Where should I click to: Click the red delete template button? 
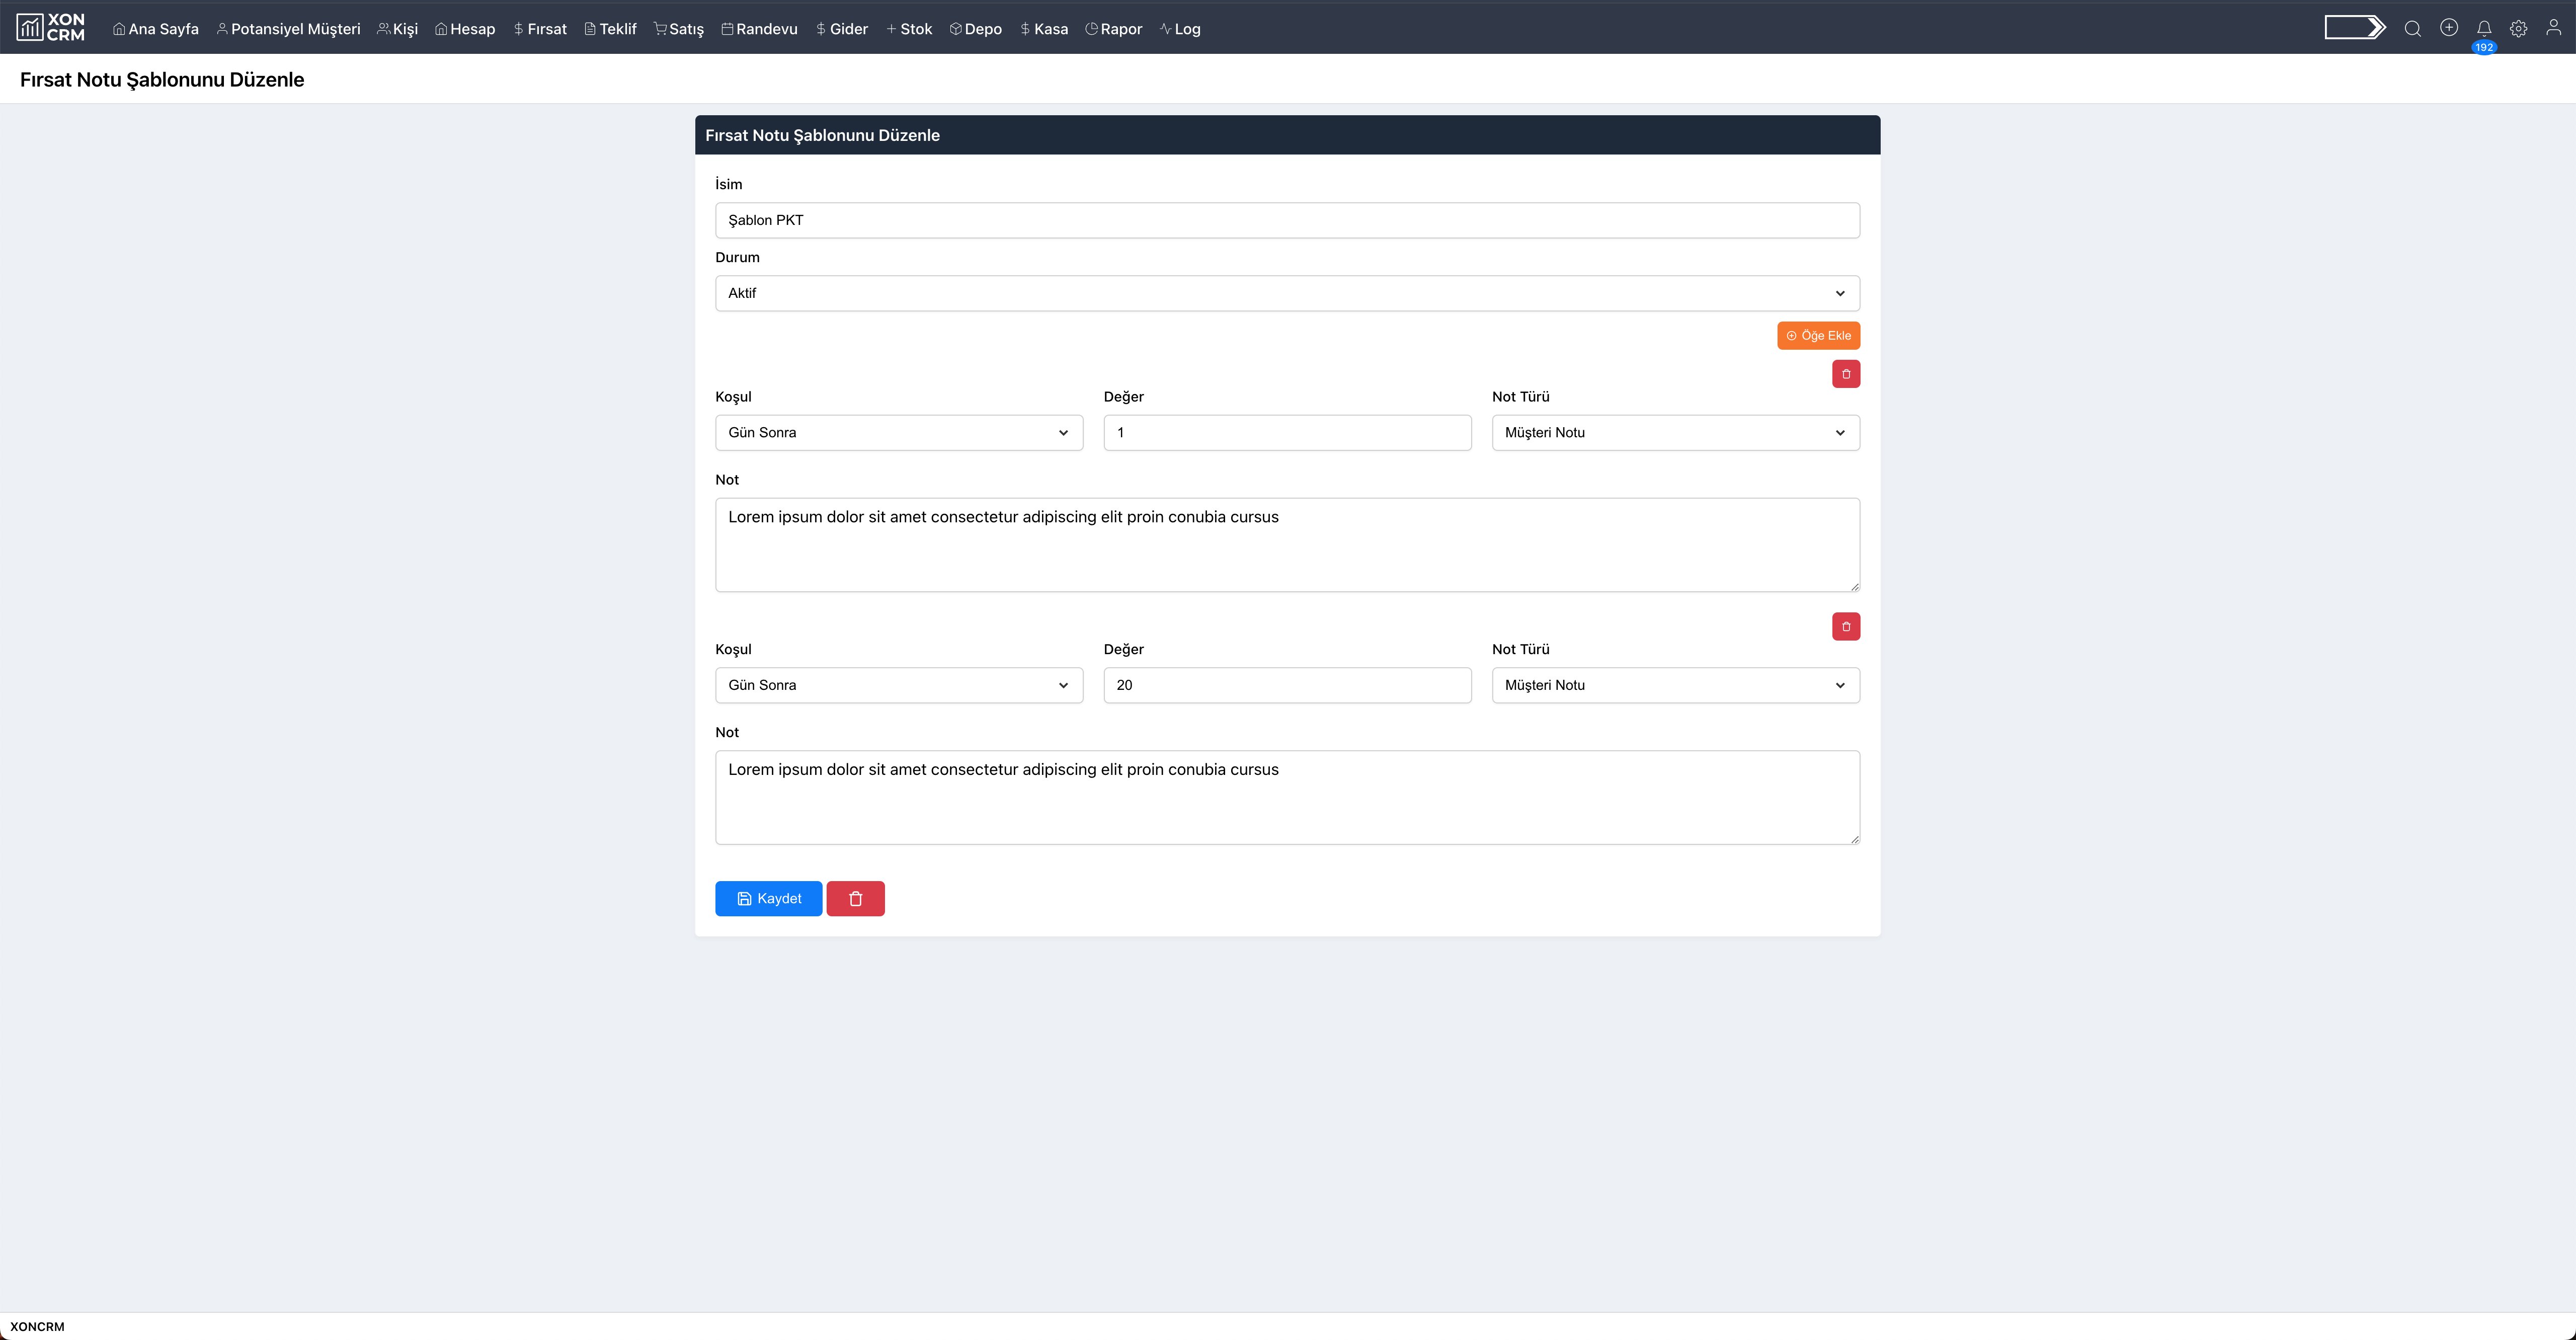pyautogui.click(x=855, y=899)
